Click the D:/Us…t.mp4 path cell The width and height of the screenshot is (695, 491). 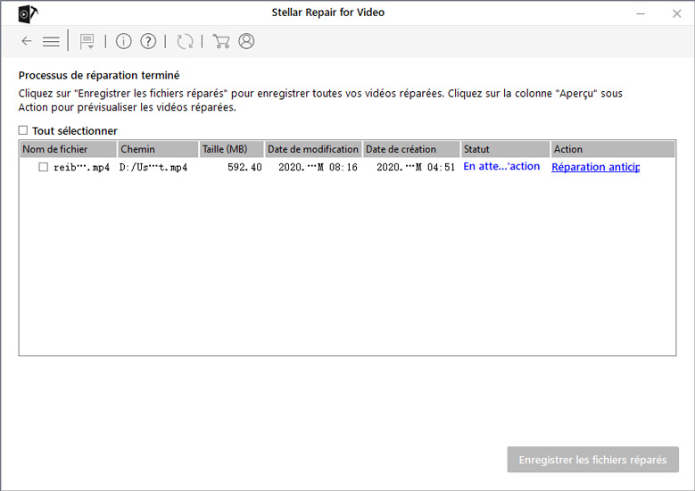click(153, 167)
